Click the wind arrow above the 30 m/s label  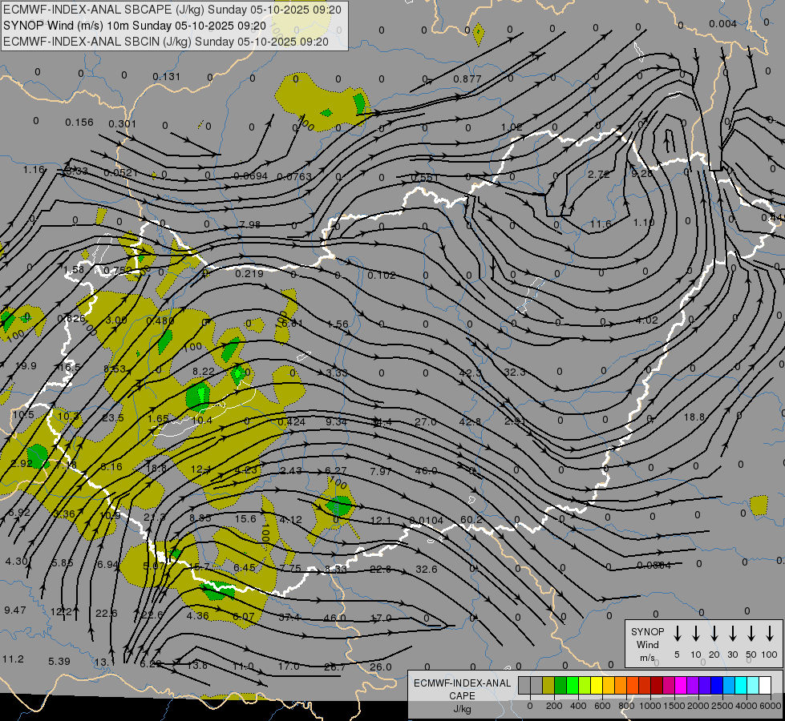point(732,634)
